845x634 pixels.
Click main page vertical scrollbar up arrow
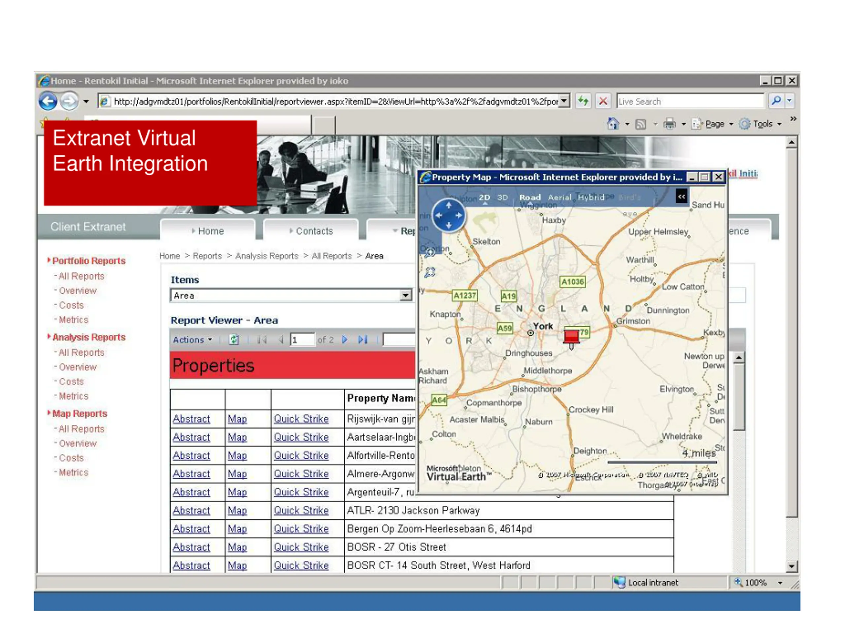792,143
